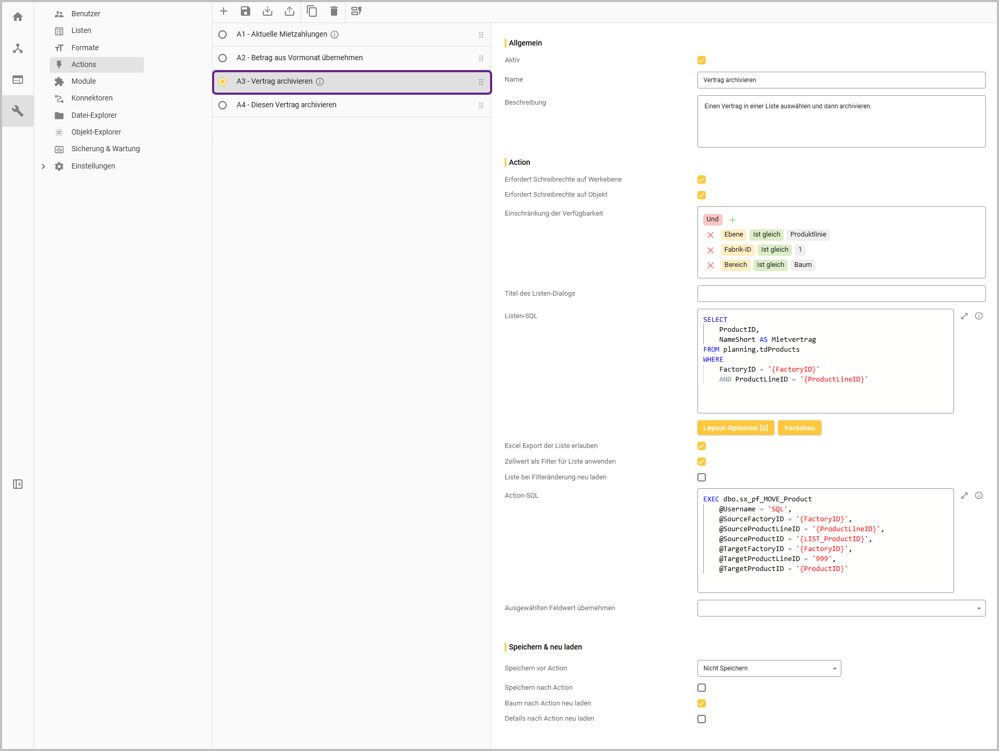
Task: Click the add new action plus icon
Action: click(224, 11)
